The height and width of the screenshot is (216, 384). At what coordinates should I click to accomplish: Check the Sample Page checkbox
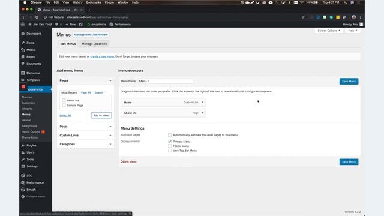(x=64, y=106)
